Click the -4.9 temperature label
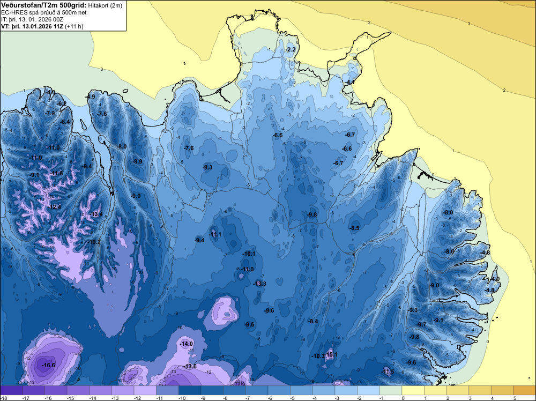536x401 pixels. [90, 96]
